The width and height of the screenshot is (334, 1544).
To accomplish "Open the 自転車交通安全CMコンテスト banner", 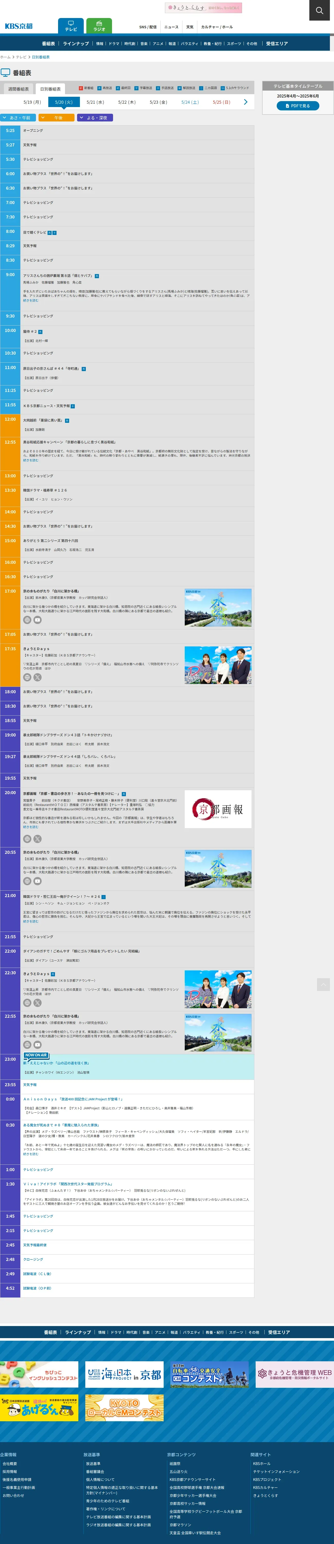I will tap(209, 1374).
